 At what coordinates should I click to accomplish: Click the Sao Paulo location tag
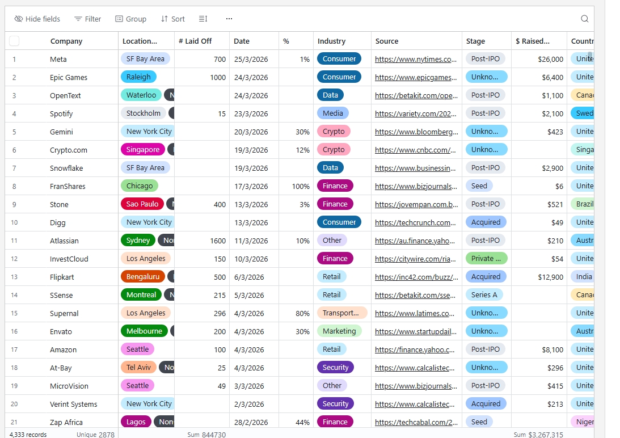point(142,204)
